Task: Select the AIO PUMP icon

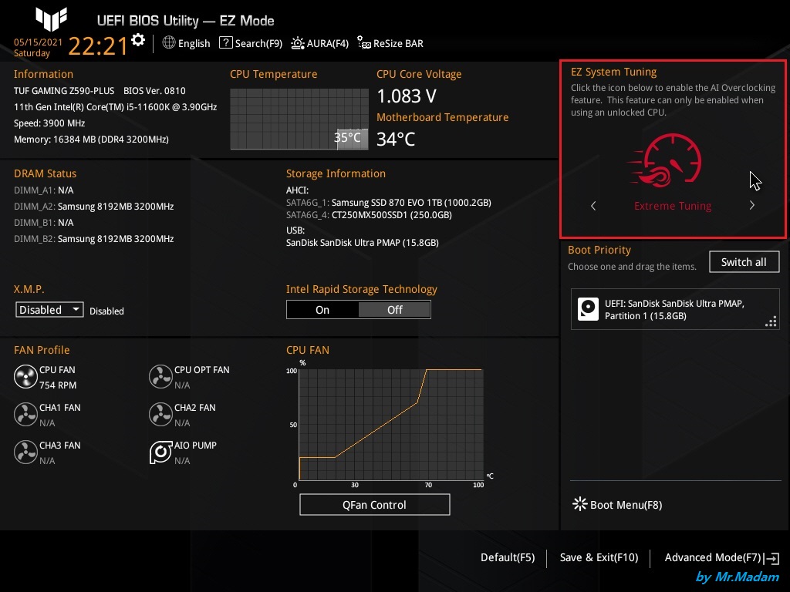Action: [x=160, y=452]
